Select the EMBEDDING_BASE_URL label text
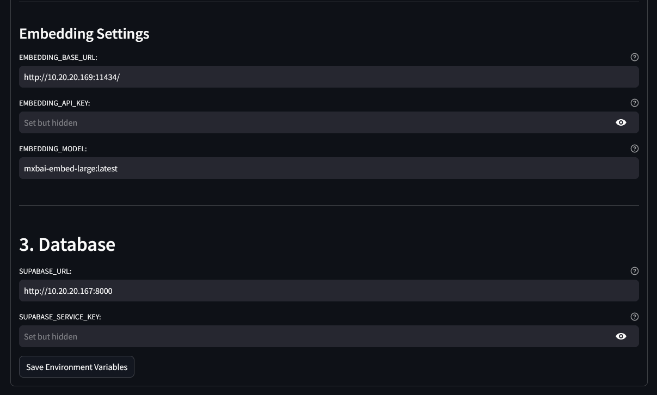657x395 pixels. 58,57
